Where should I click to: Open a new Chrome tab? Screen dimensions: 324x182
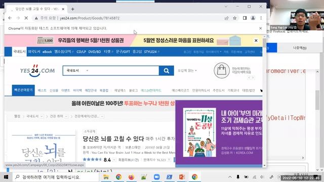coord(72,9)
